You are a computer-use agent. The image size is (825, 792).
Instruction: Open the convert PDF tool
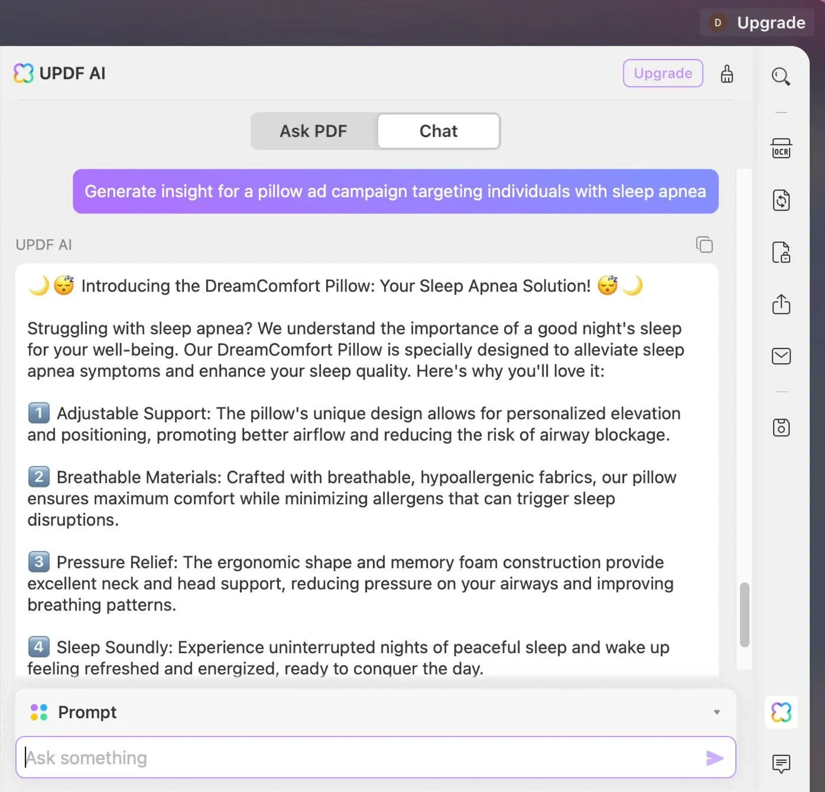781,200
